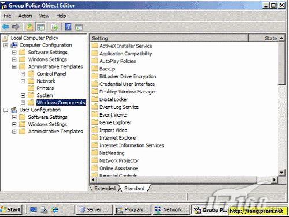This screenshot has width=289, height=217.
Task: Sort by the State column header
Action: (264, 38)
